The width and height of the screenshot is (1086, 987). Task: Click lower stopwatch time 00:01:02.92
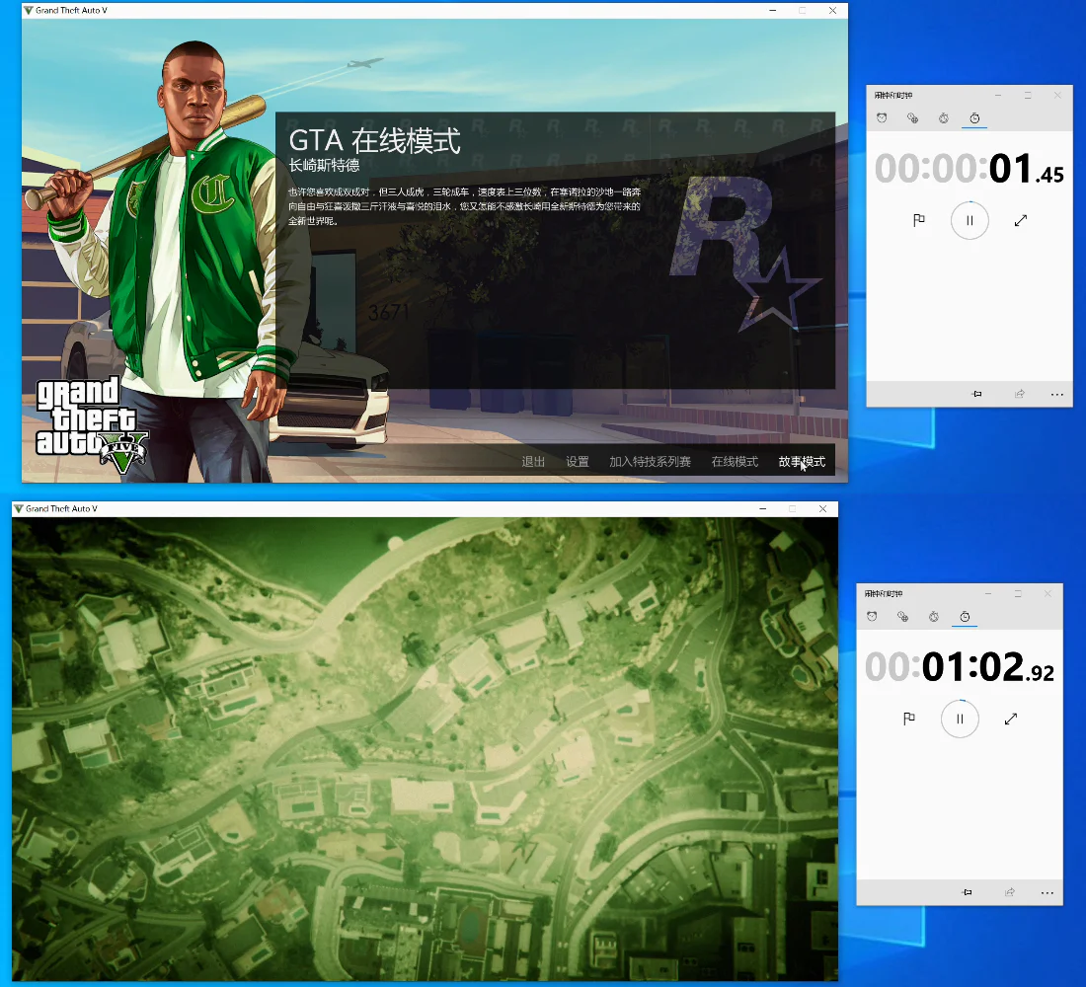click(960, 667)
